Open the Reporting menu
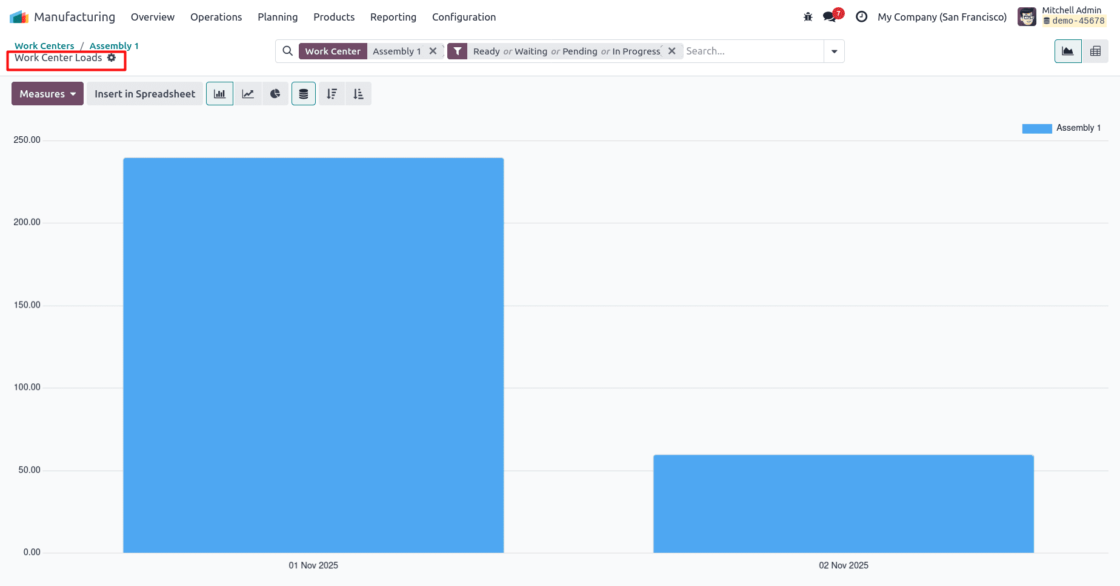This screenshot has height=586, width=1120. pos(393,17)
